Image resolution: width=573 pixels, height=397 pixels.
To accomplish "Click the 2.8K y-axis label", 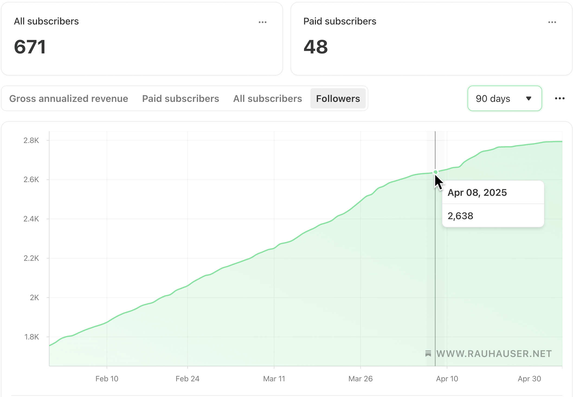I will coord(31,140).
